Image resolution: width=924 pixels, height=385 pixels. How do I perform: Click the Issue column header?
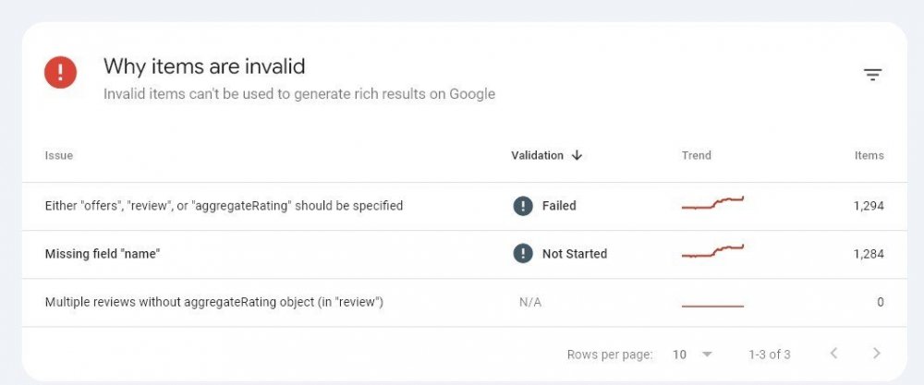point(59,155)
